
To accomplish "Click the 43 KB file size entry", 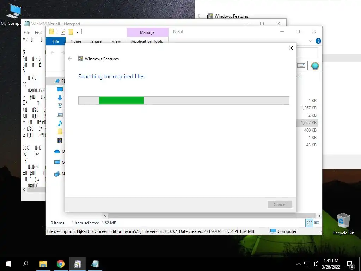I will [311, 145].
